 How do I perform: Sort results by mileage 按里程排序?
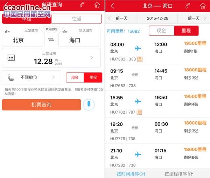click(x=179, y=174)
